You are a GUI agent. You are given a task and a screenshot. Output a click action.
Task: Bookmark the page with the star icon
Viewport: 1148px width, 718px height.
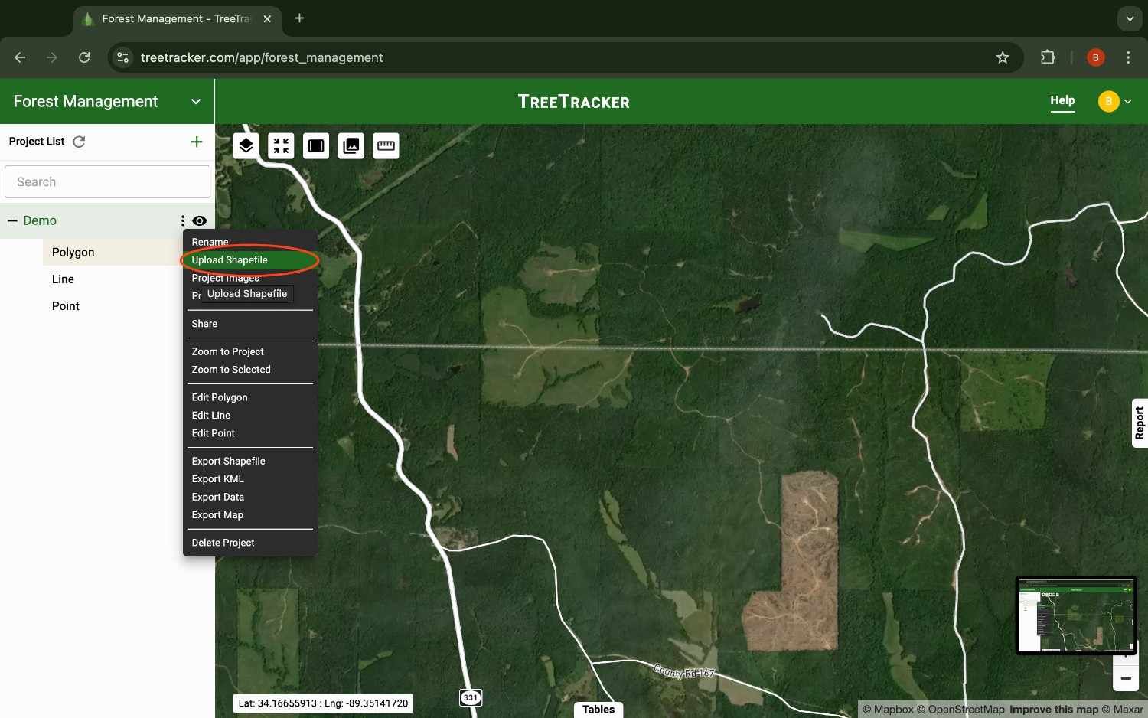1003,57
